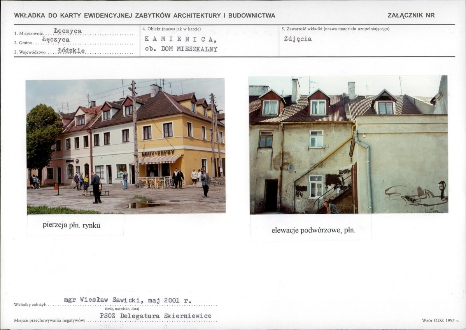Click the 'ZAŁĄCZNIK NR' header label

[x=411, y=15]
